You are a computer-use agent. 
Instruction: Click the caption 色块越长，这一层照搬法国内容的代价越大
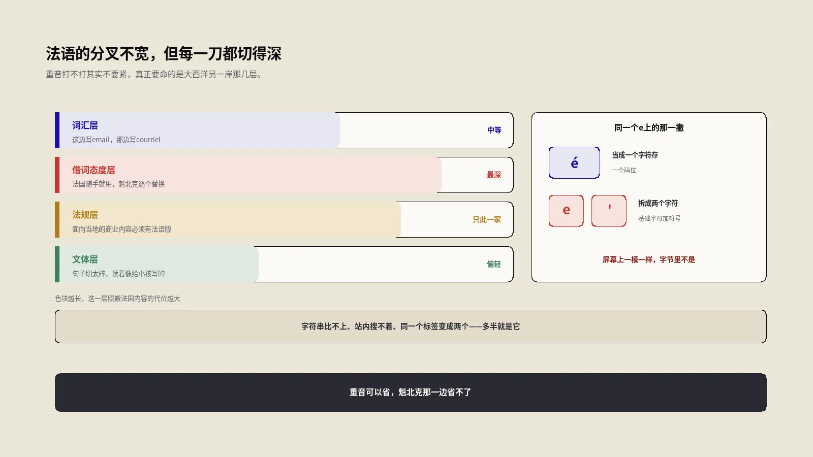coord(117,299)
